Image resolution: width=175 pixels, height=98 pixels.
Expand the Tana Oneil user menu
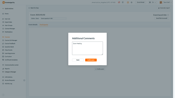point(166,2)
